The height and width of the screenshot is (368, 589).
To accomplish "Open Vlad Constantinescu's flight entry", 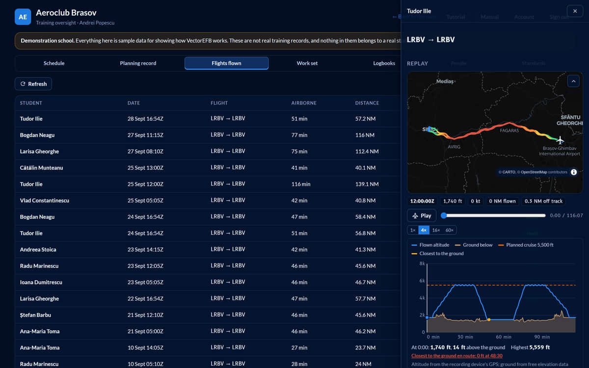I will [208, 201].
